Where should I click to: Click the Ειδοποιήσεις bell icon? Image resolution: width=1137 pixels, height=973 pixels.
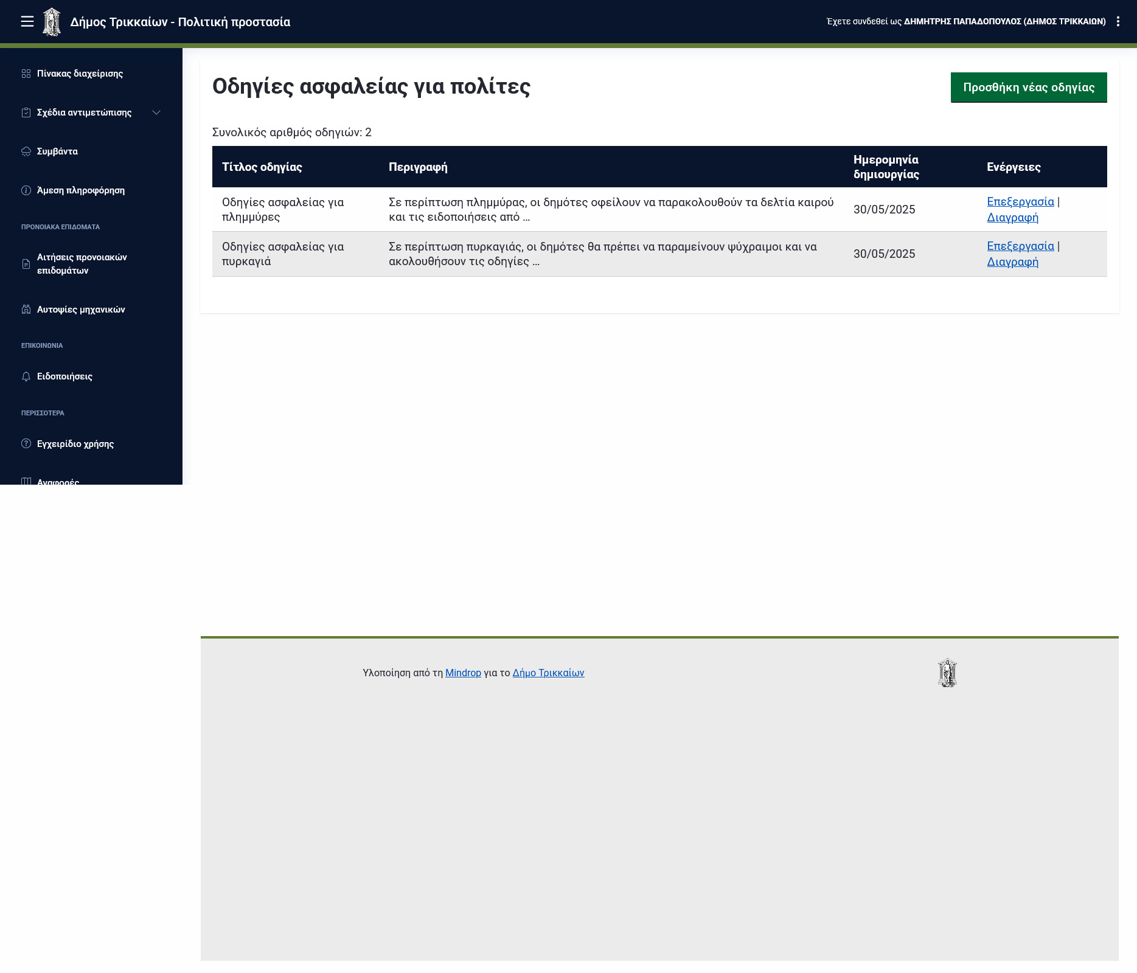click(26, 376)
